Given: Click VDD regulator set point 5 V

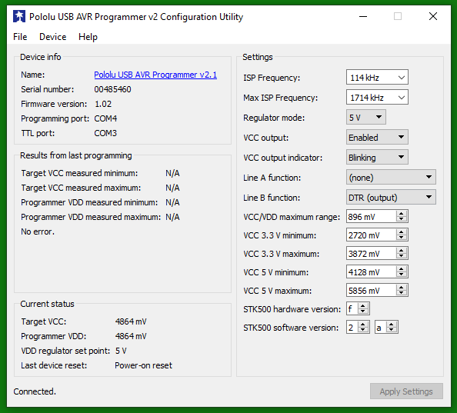Looking at the screenshot, I should point(121,351).
